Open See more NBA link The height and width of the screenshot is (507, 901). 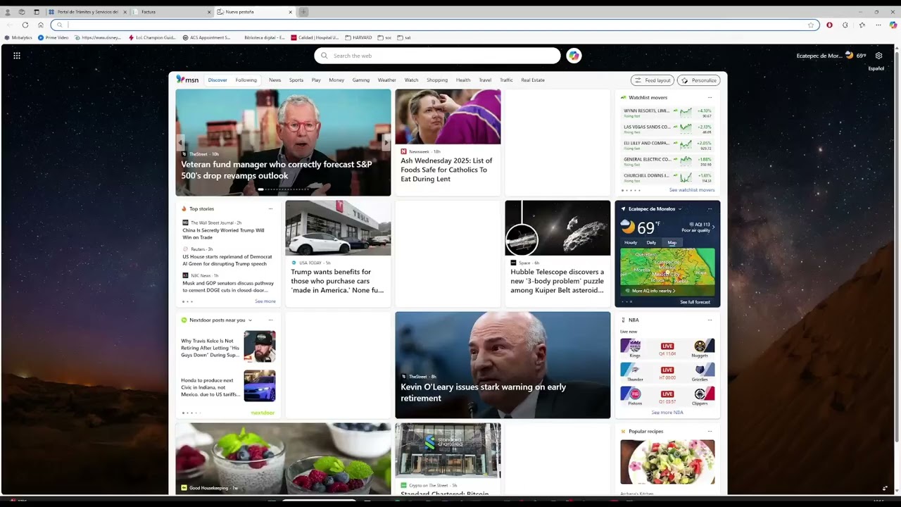point(667,413)
